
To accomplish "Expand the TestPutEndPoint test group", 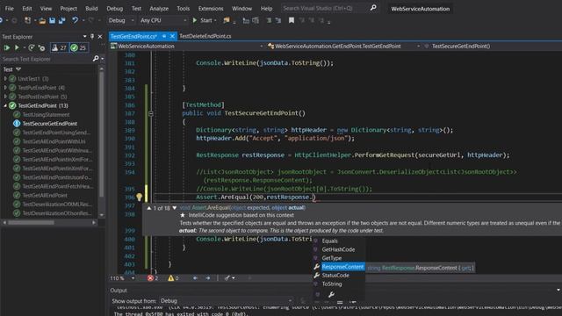I will [x=5, y=88].
